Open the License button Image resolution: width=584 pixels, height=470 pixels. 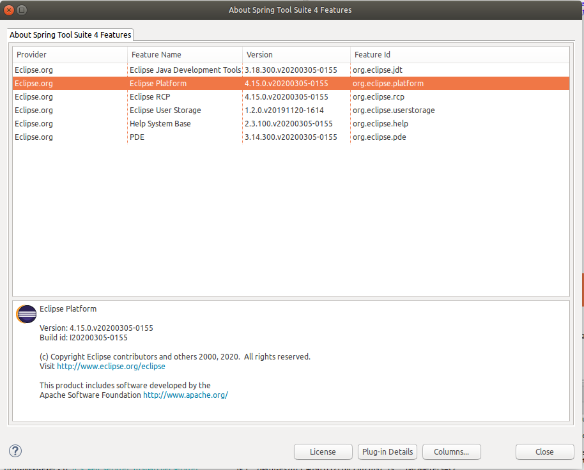(x=323, y=451)
